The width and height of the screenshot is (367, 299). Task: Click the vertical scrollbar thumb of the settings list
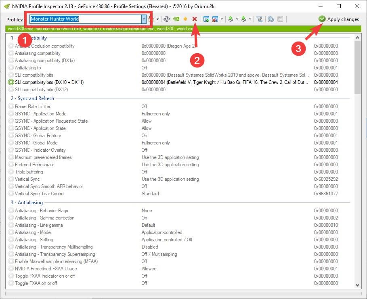click(x=357, y=67)
